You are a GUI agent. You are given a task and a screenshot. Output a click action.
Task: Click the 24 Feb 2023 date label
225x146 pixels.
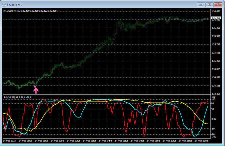click(x=9, y=141)
